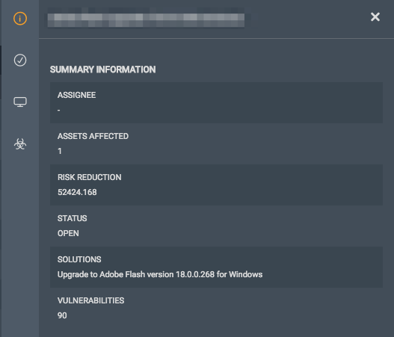Image resolution: width=394 pixels, height=337 pixels.
Task: Open the info summary tab icon
Action: pos(20,19)
